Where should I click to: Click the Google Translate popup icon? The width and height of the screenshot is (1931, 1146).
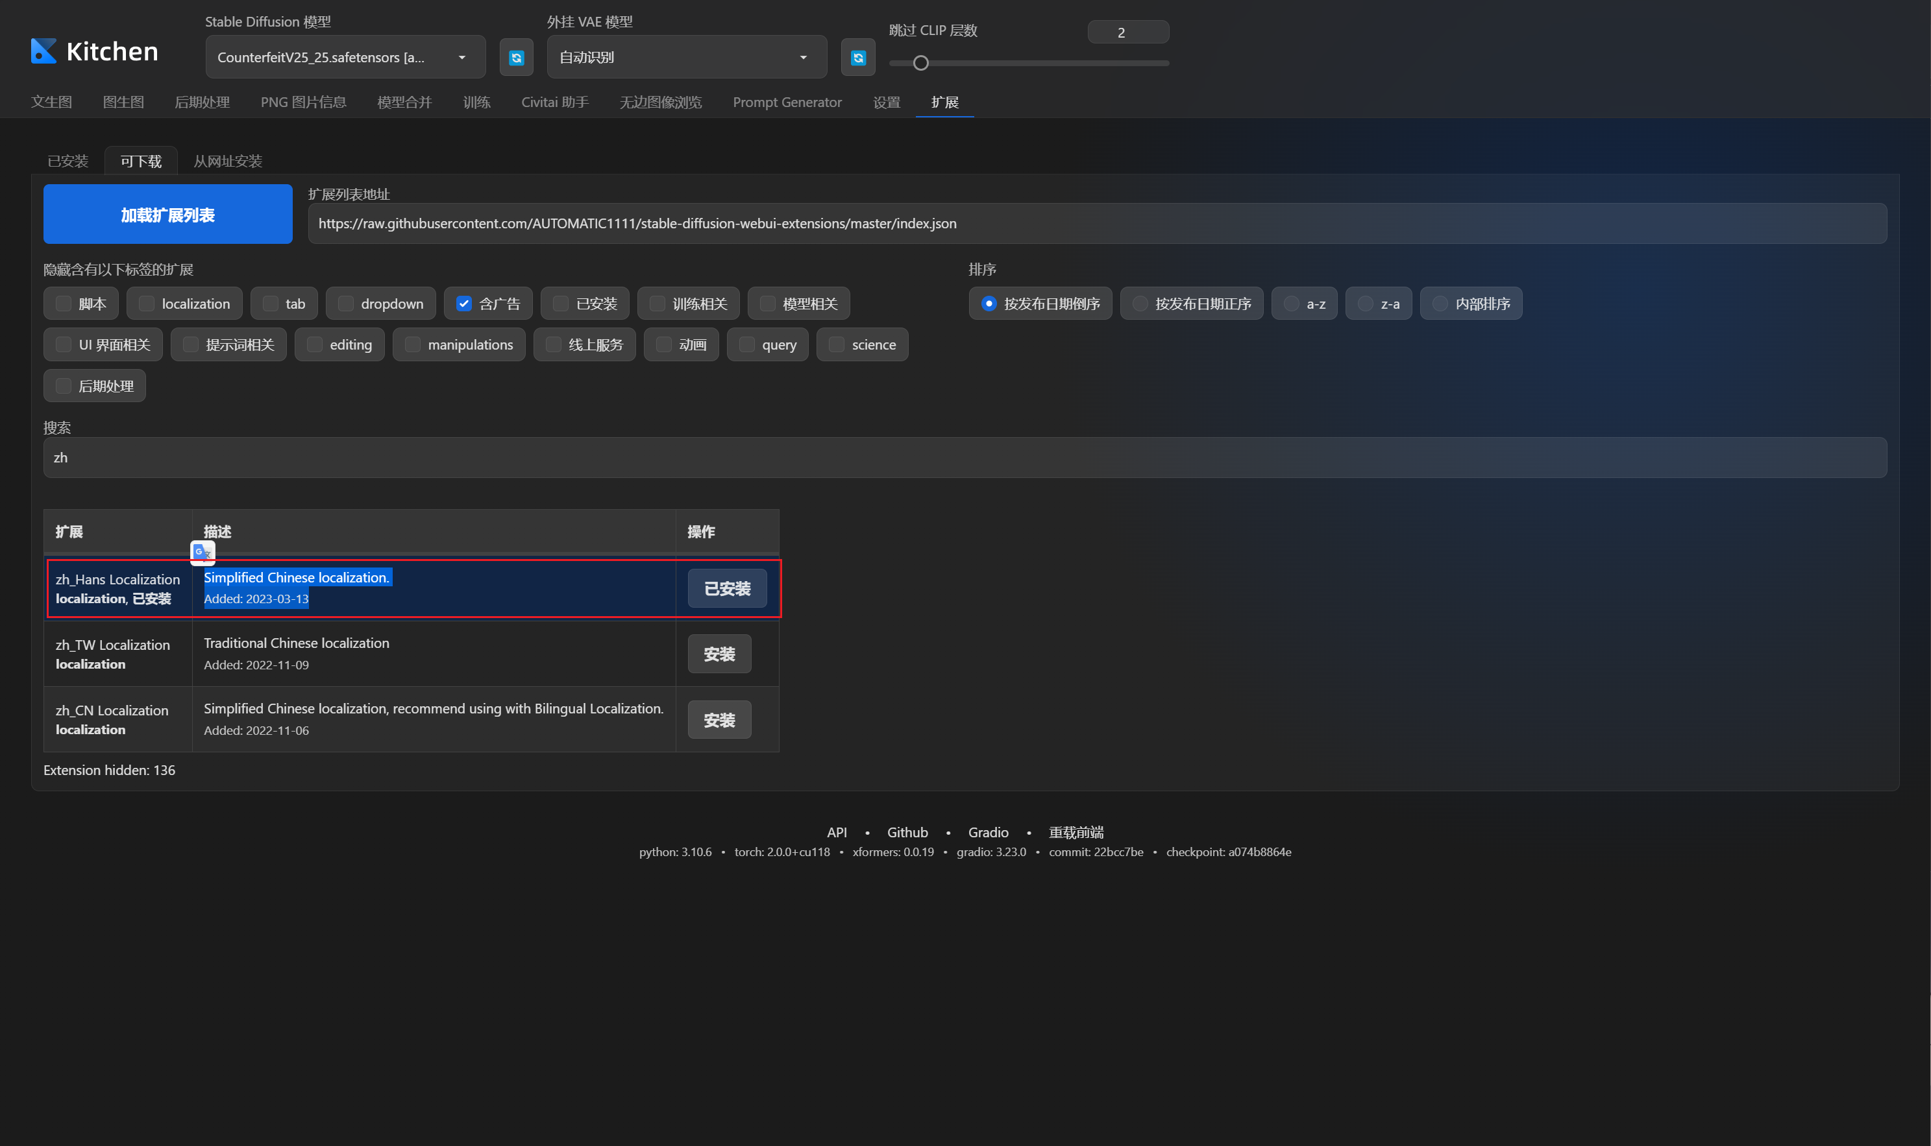pyautogui.click(x=203, y=552)
